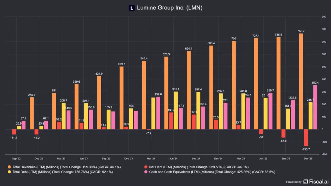The height and width of the screenshot is (186, 331).
Task: Click the yellow Total Debt legend swatch
Action: point(9,172)
